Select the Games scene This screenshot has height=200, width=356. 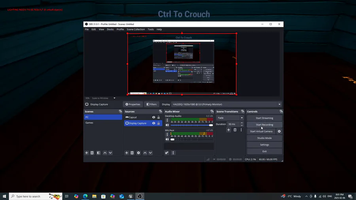pyautogui.click(x=103, y=123)
